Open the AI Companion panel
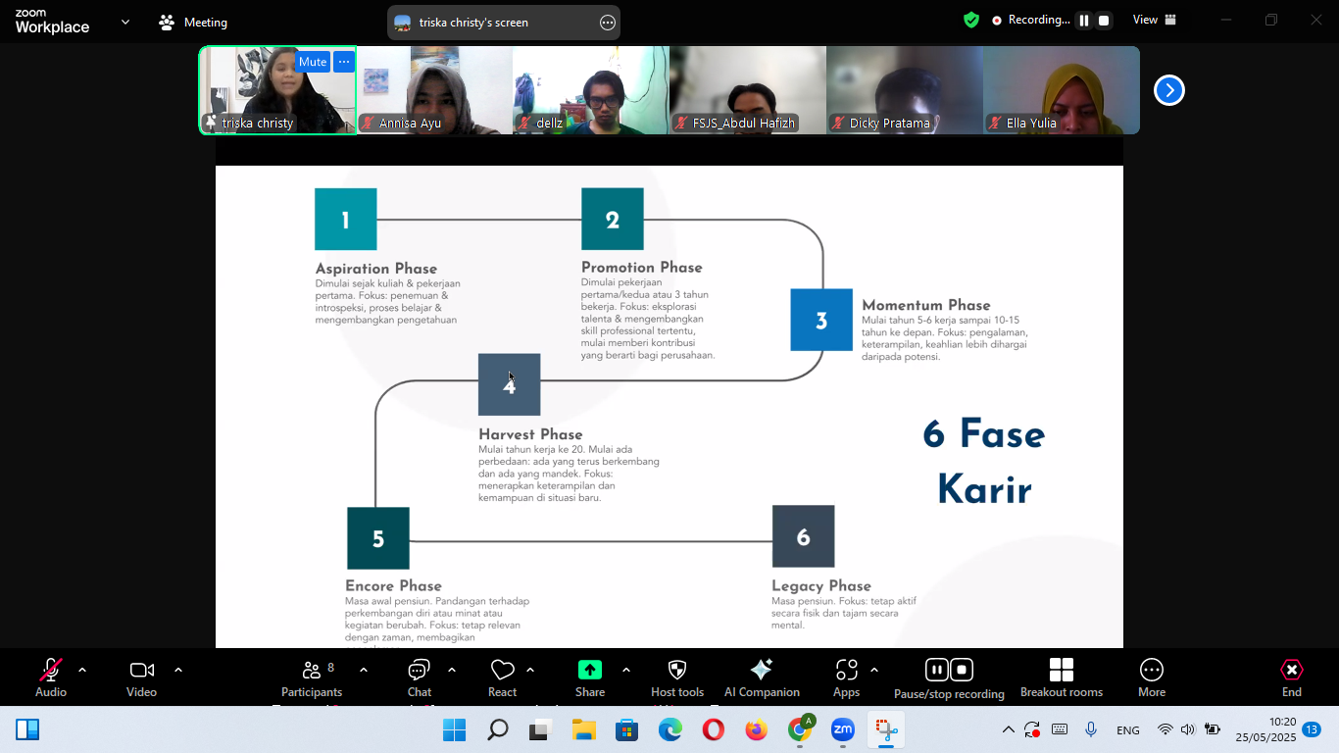Screen dimensions: 1339x753 point(762,678)
